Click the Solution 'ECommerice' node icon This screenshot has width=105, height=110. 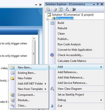[49, 15]
